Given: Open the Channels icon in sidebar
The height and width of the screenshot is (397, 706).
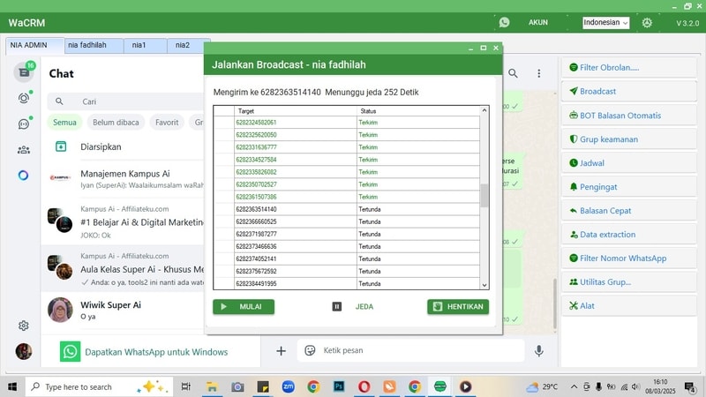Looking at the screenshot, I should coord(24,124).
